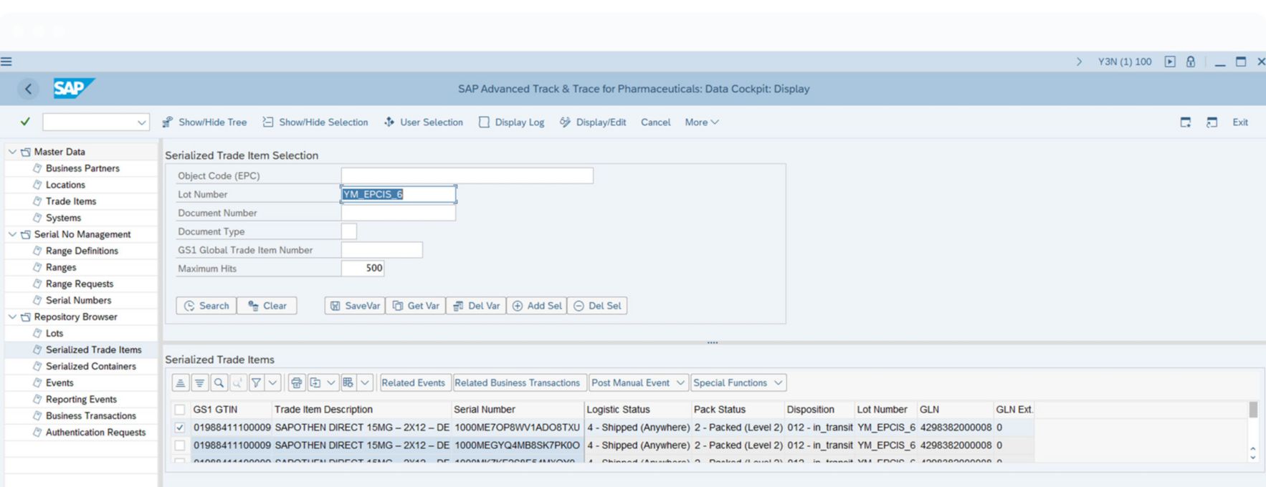Click the SAP back arrow button
Image resolution: width=1266 pixels, height=487 pixels.
click(28, 89)
